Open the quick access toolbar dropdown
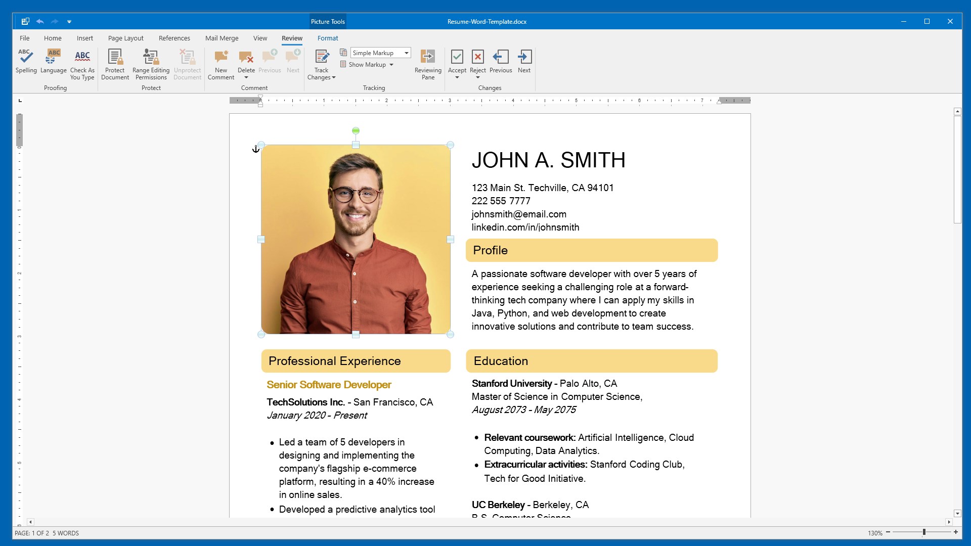The width and height of the screenshot is (971, 546). pyautogui.click(x=69, y=21)
